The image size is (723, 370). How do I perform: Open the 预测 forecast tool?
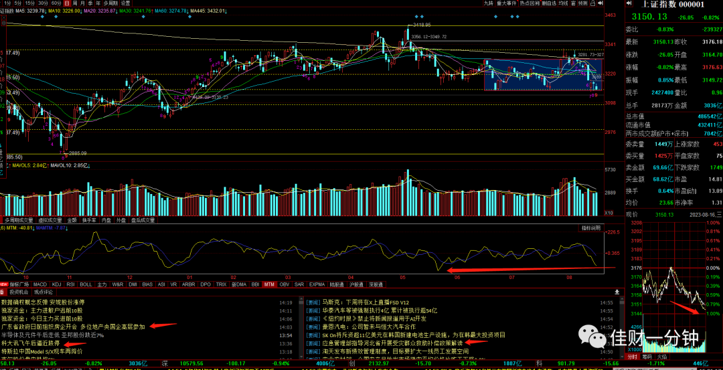pos(583,3)
